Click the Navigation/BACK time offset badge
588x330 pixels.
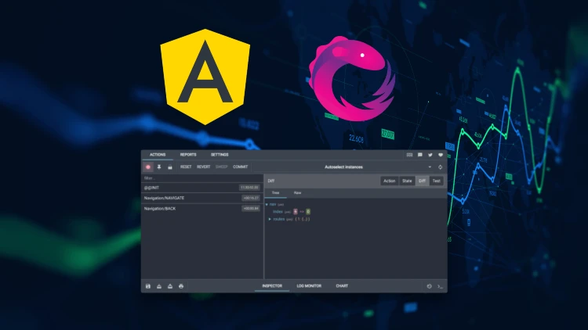click(x=251, y=209)
